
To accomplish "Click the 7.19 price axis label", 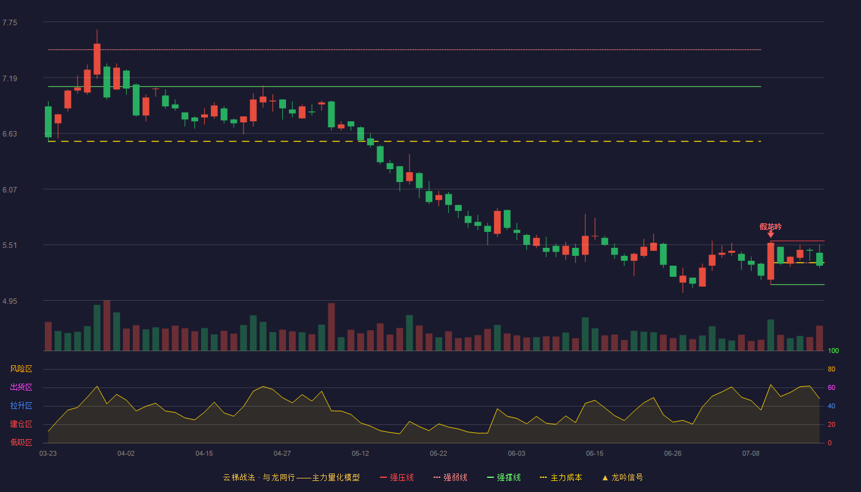I will (x=10, y=79).
